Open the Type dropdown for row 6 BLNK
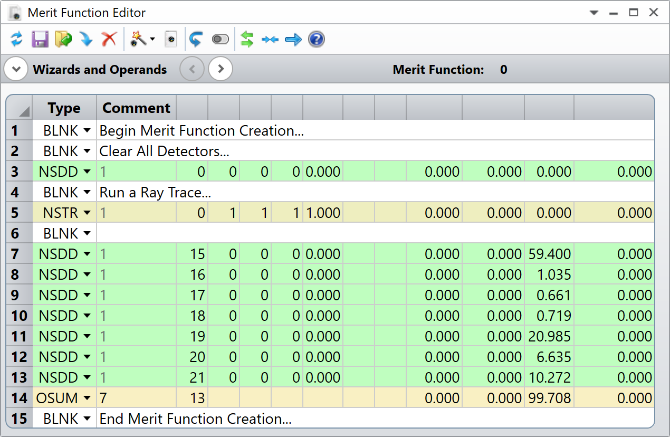This screenshot has width=670, height=437. [87, 233]
